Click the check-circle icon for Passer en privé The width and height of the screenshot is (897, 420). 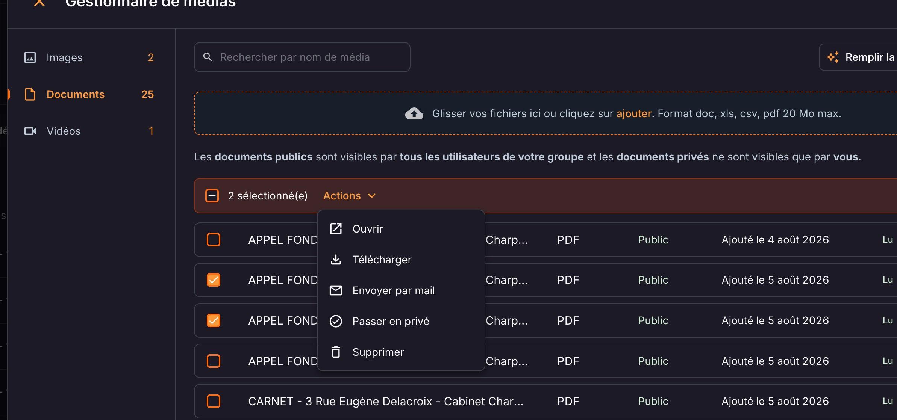tap(336, 321)
